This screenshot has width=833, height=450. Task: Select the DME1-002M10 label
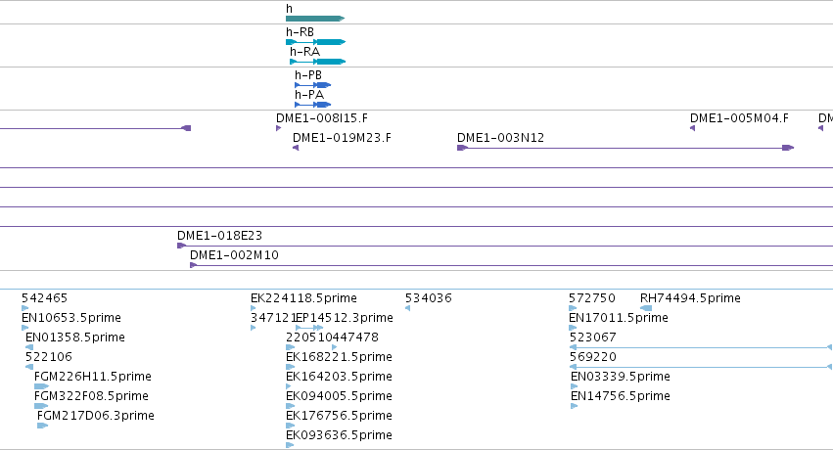[x=234, y=254]
